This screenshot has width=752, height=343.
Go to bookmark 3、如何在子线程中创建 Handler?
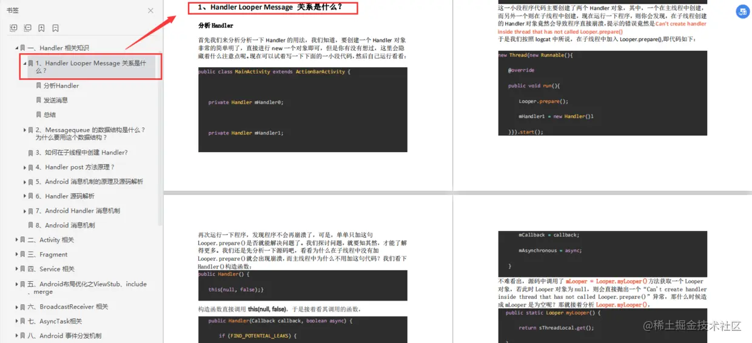click(x=82, y=153)
